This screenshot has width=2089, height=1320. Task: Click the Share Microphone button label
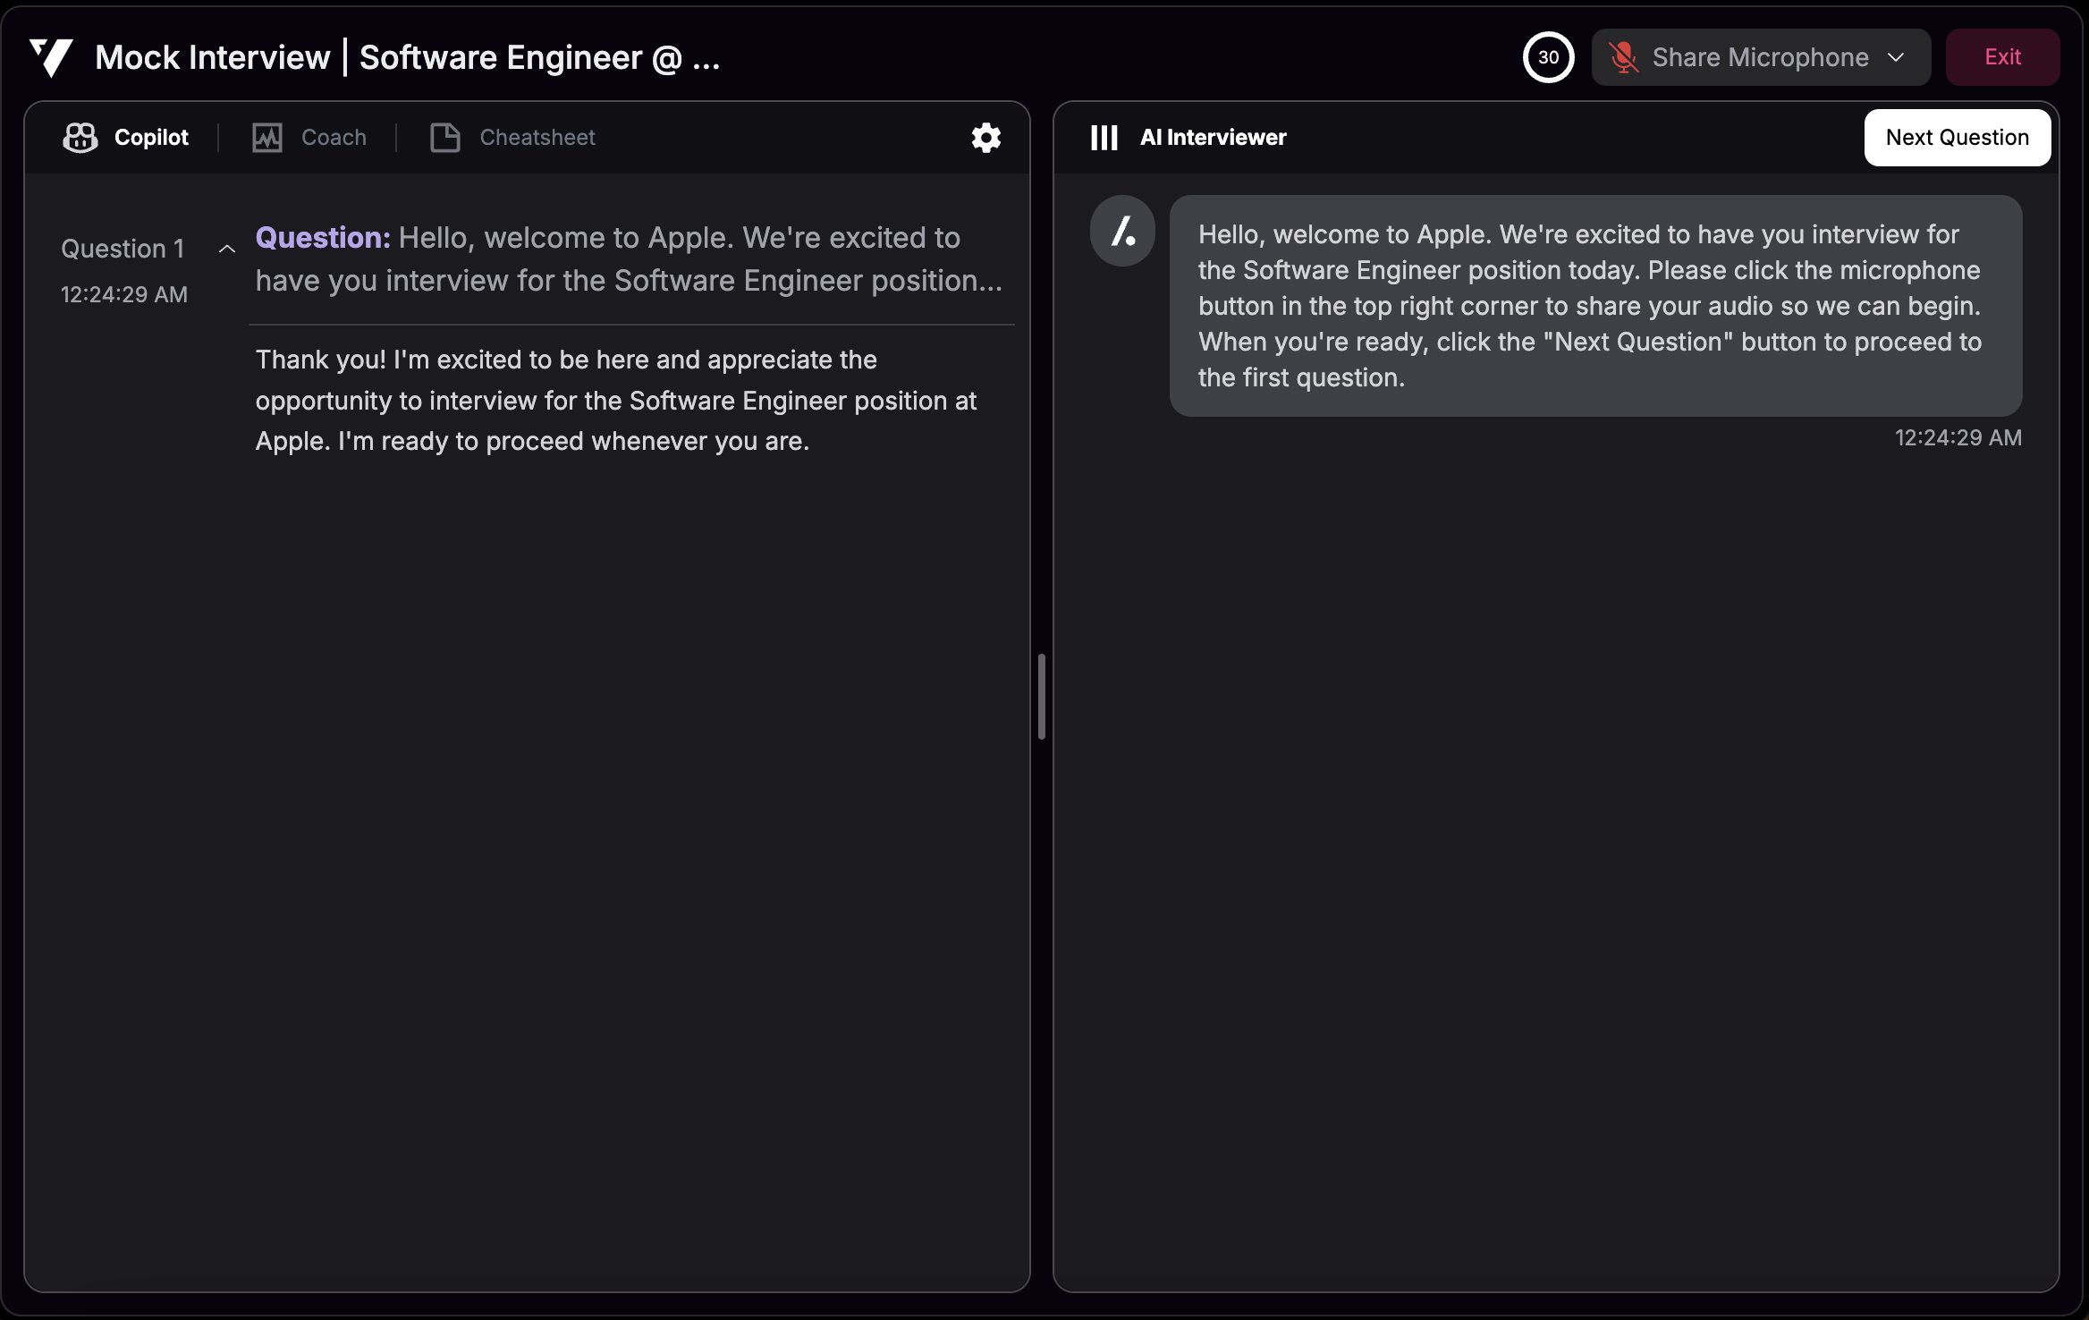pyautogui.click(x=1759, y=57)
